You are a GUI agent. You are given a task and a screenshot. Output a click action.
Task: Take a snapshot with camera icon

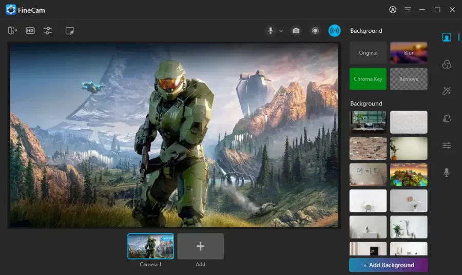[296, 31]
